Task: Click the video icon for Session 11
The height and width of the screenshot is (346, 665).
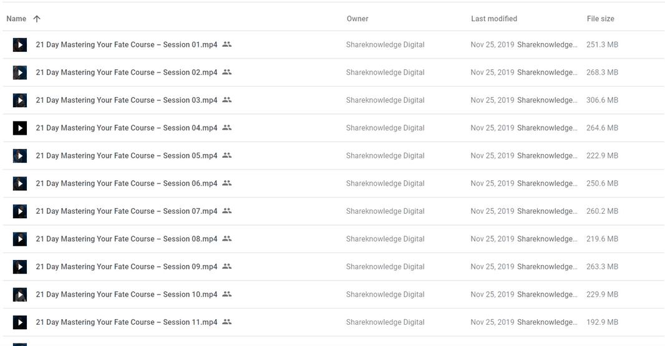Action: [20, 322]
